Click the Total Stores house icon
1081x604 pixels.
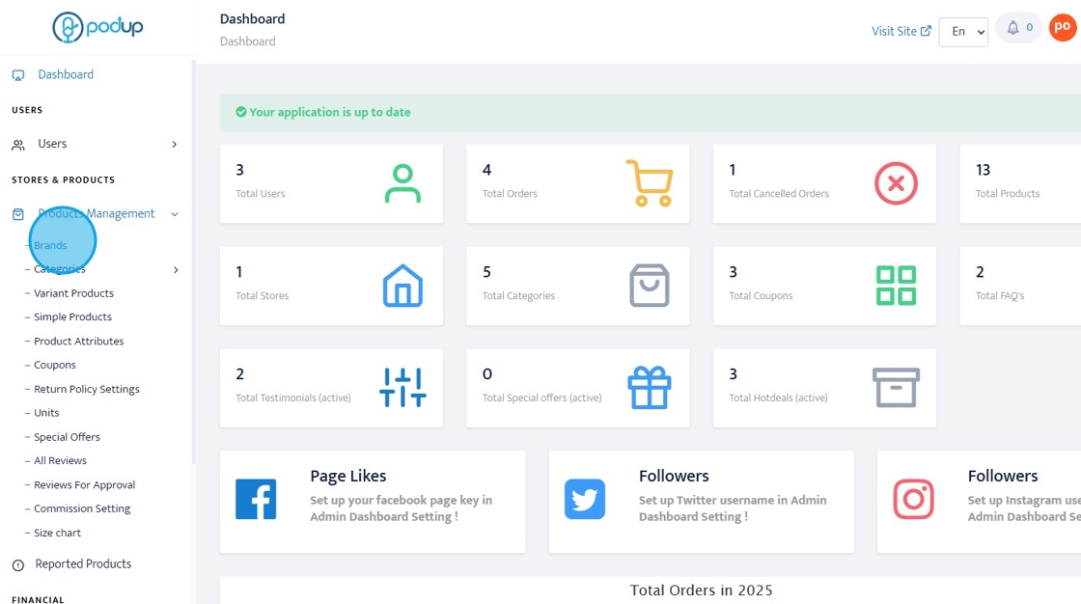tap(402, 285)
